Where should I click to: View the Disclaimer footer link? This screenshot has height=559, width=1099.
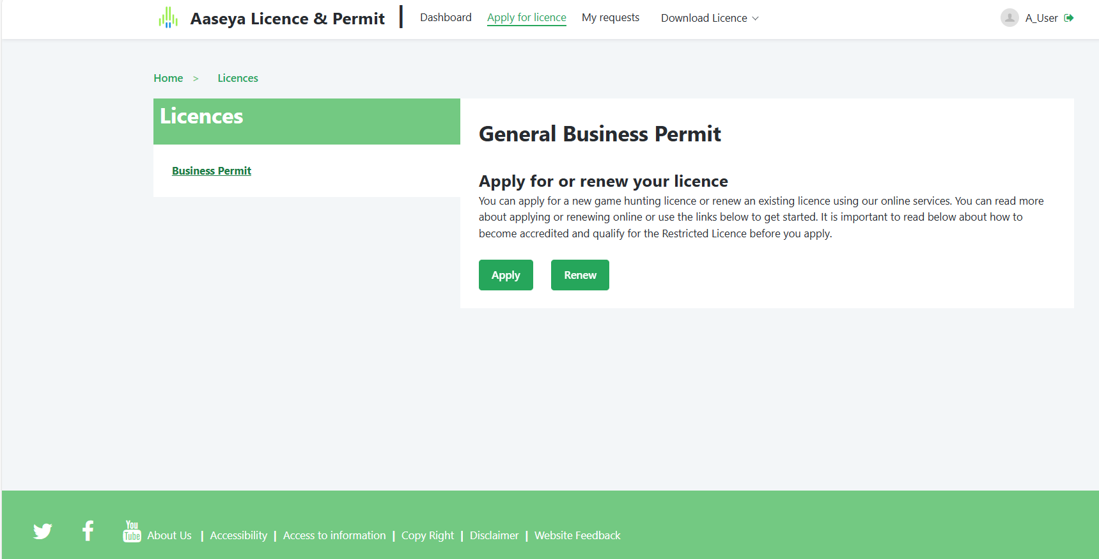pyautogui.click(x=494, y=535)
